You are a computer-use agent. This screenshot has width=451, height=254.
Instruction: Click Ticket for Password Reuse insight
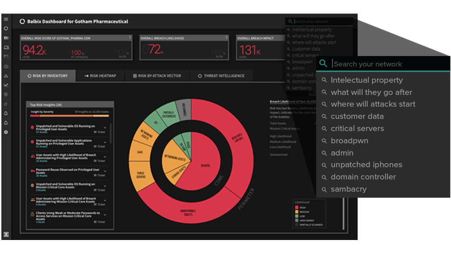[x=100, y=175]
